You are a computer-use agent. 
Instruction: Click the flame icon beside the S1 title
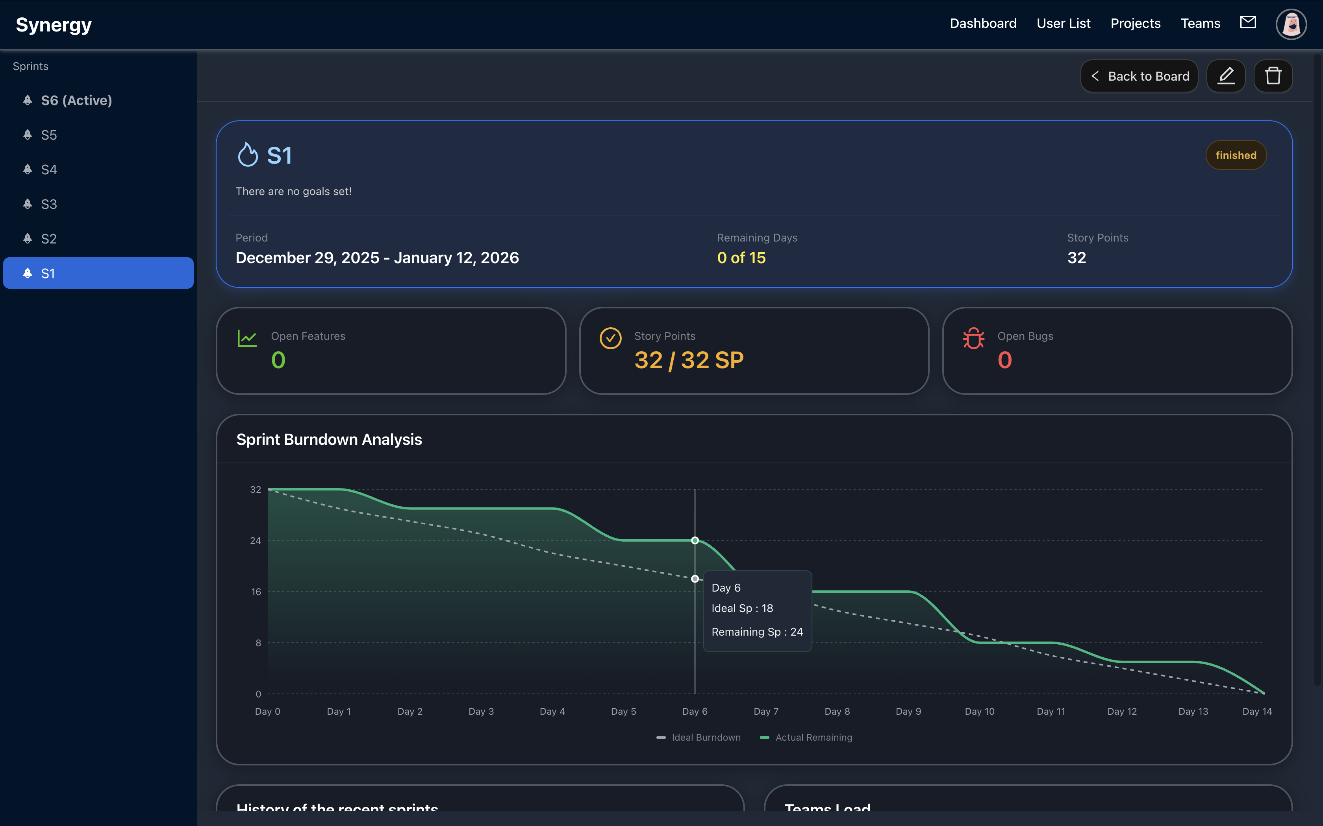click(248, 154)
